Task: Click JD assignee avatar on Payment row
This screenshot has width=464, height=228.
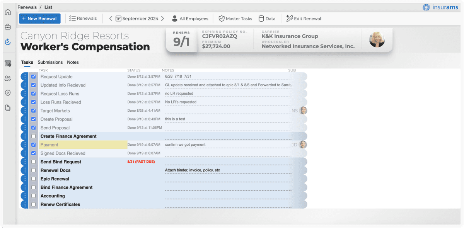Action: coord(304,145)
